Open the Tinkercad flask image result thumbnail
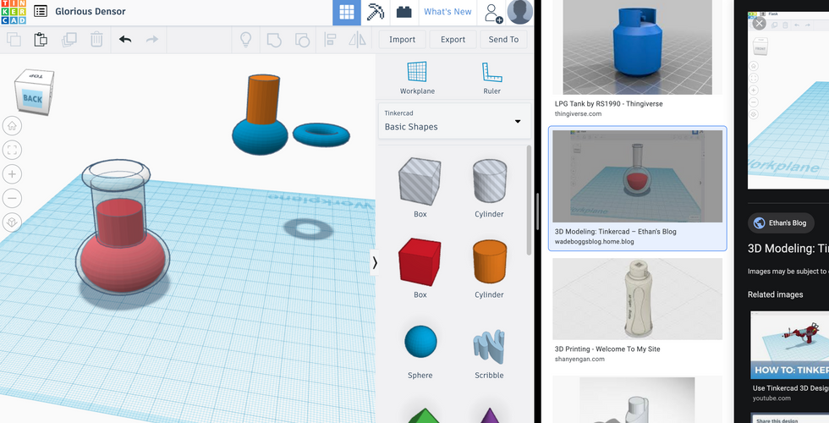The image size is (829, 423). (x=637, y=176)
